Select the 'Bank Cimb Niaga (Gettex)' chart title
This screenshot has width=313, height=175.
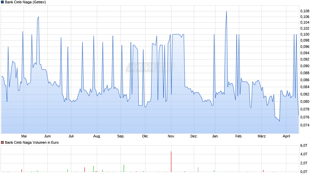click(x=25, y=2)
